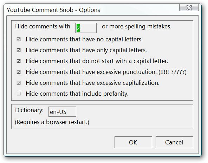This screenshot has height=163, width=208.
Task: Click the 'excessive capitalization' option label
Action: pos(93,83)
